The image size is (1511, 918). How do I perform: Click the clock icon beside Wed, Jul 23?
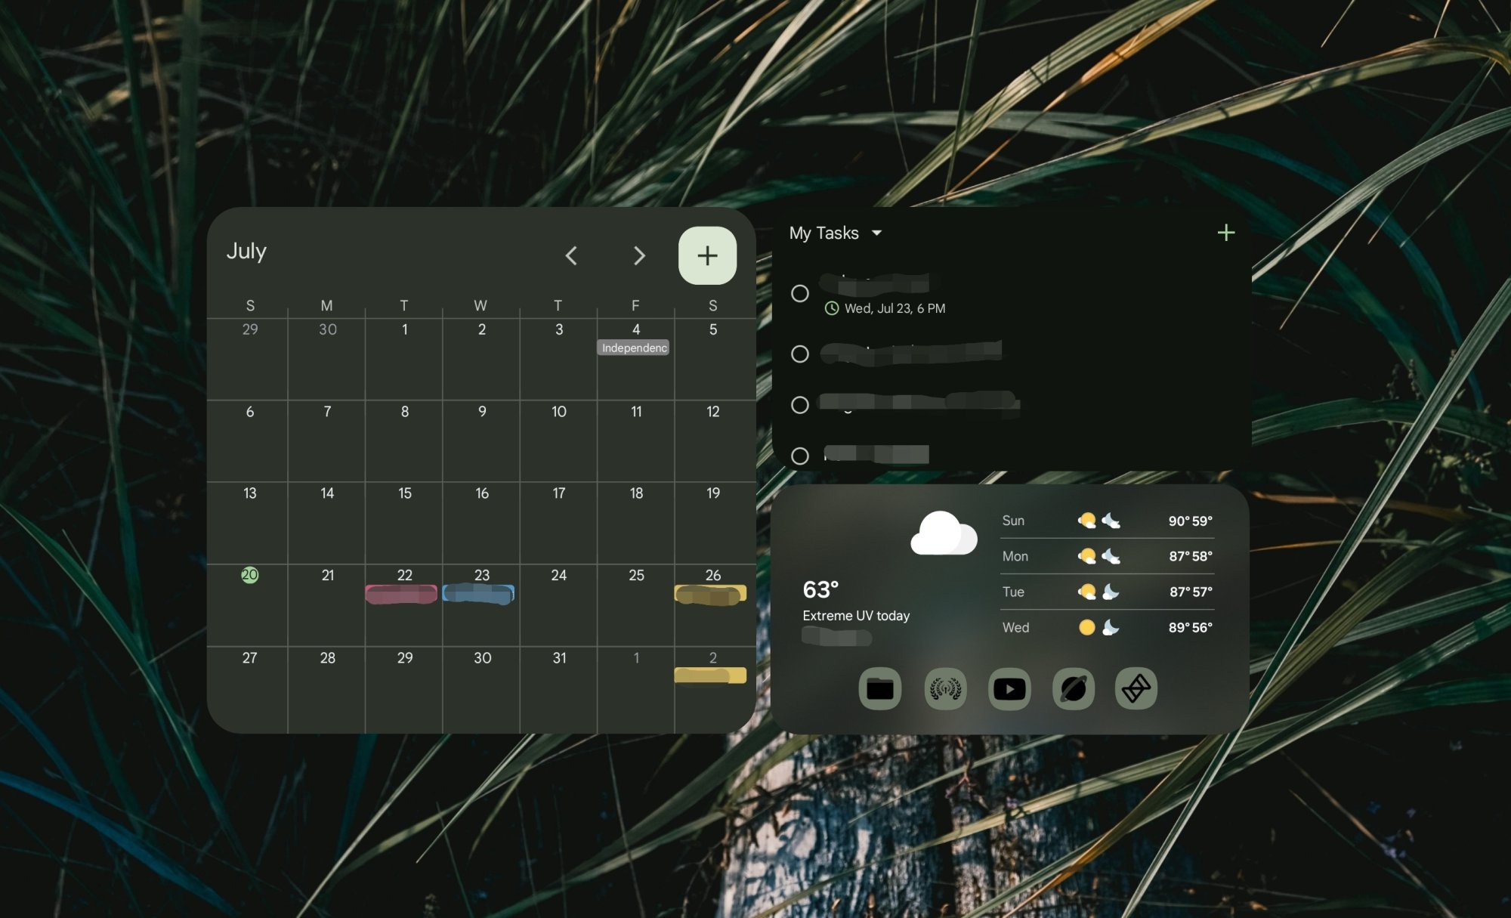832,308
